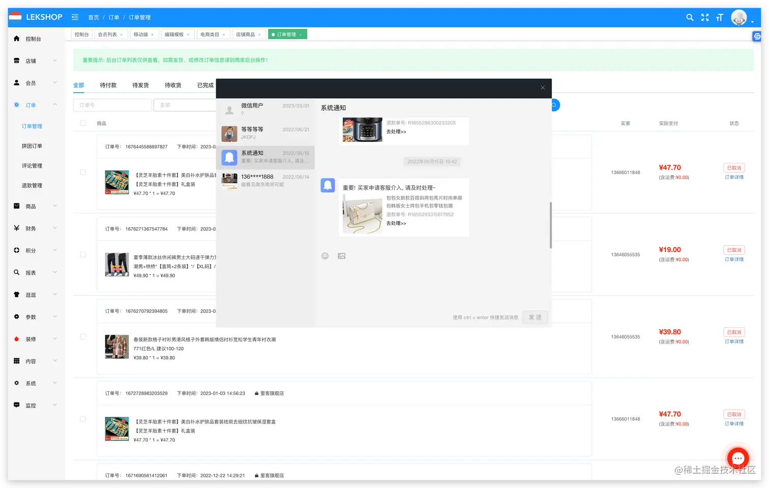The height and width of the screenshot is (488, 769).
Task: Click 监控 monitor icon in sidebar
Action: (16, 405)
